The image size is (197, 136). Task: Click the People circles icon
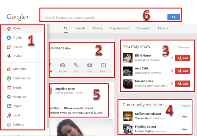tap(9, 47)
